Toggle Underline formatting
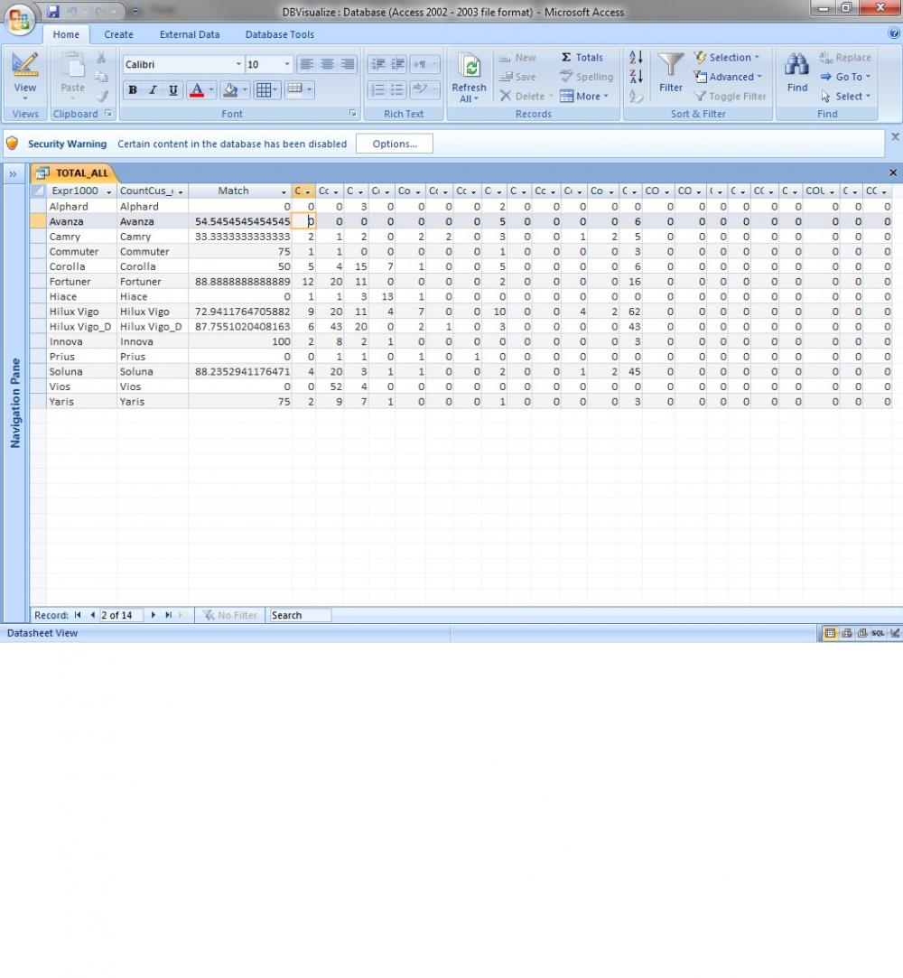Viewport: 903px width, 978px height. tap(173, 89)
